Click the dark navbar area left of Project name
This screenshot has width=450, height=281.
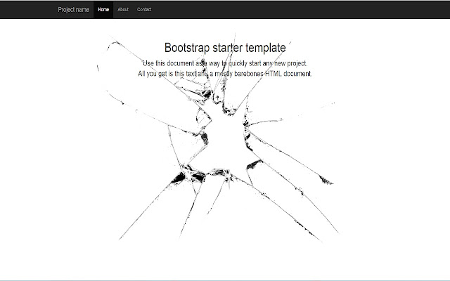(x=27, y=9)
